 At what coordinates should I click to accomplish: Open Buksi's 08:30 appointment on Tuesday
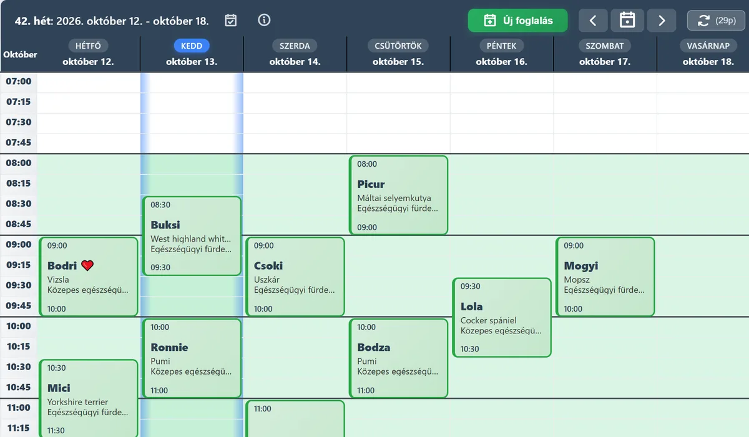[x=192, y=236]
